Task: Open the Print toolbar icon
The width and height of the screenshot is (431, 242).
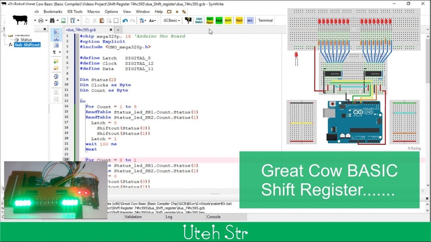Action: point(41,21)
